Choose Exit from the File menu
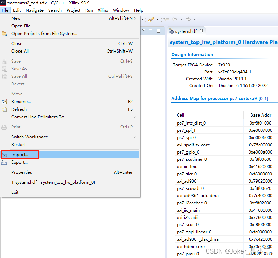The height and width of the screenshot is (258, 278). 69,192
